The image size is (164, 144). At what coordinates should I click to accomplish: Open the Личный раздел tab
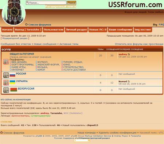[76, 30]
